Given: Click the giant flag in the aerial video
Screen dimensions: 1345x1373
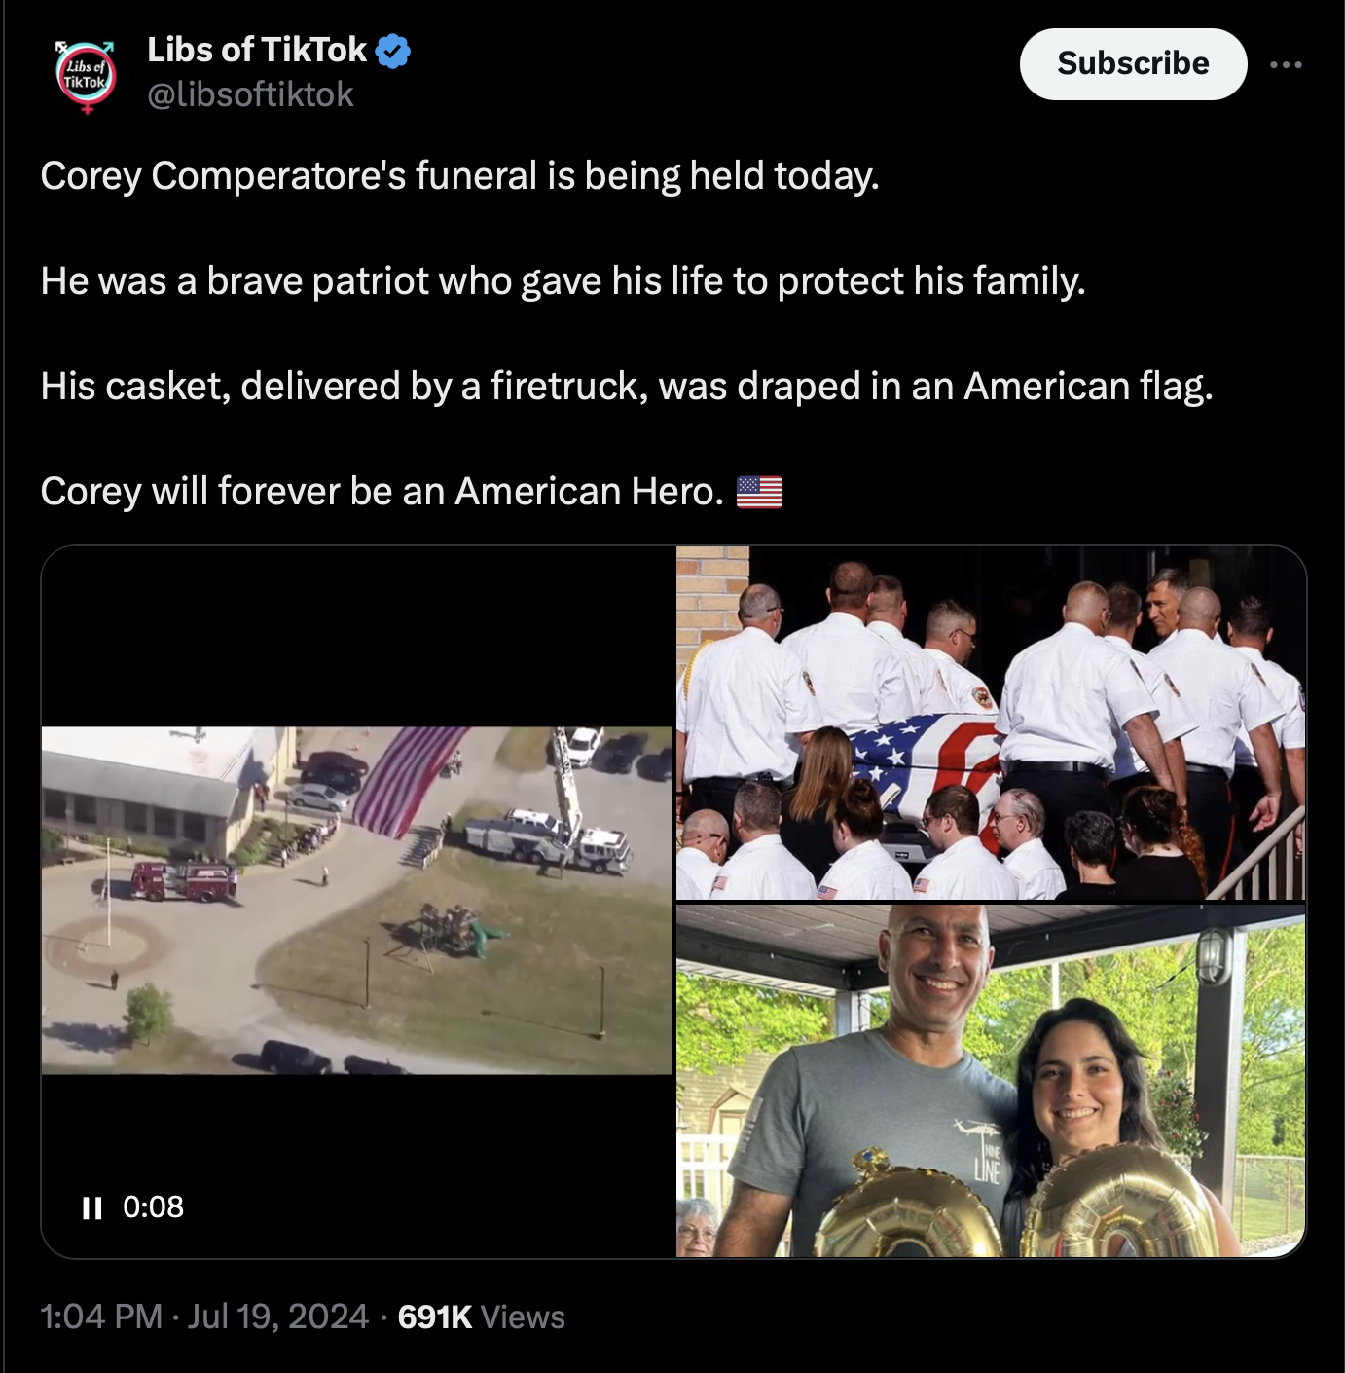Looking at the screenshot, I should click(407, 779).
